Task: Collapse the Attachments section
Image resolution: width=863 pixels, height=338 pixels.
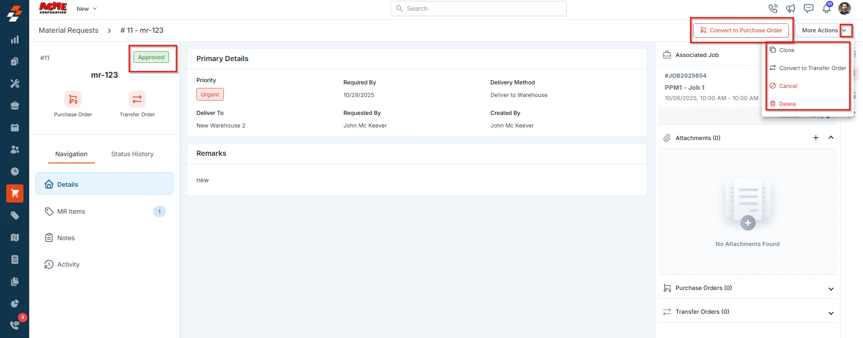Action: click(831, 138)
